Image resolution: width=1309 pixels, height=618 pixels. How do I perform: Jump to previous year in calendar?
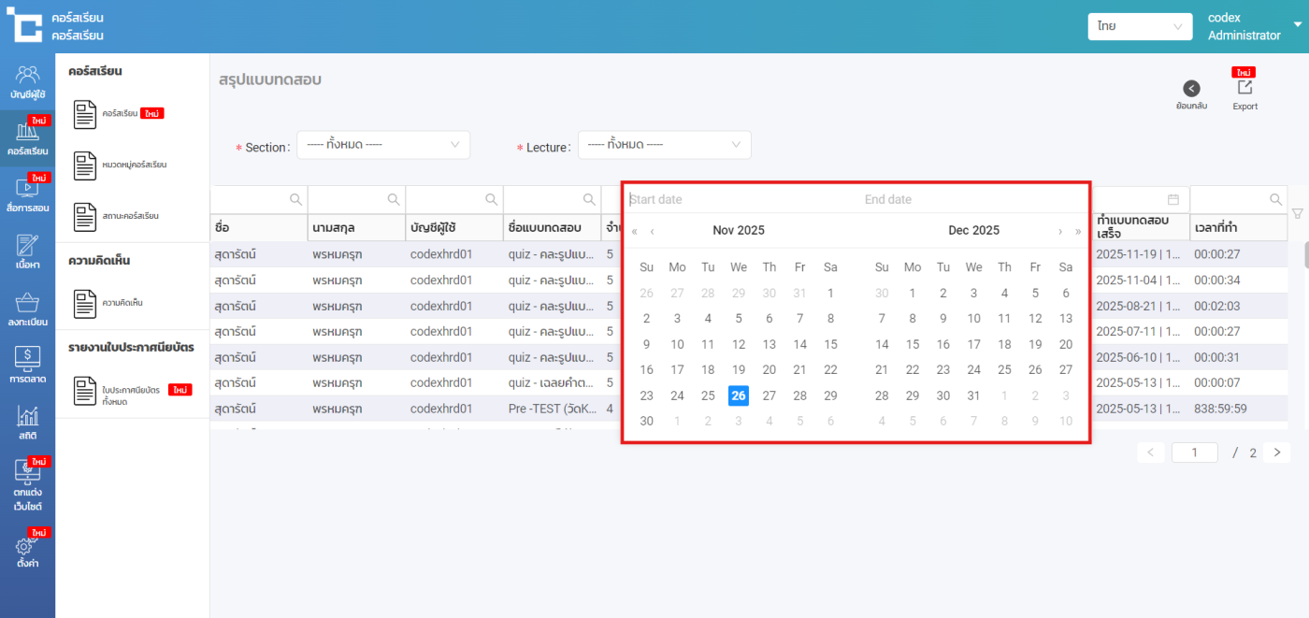(x=635, y=231)
